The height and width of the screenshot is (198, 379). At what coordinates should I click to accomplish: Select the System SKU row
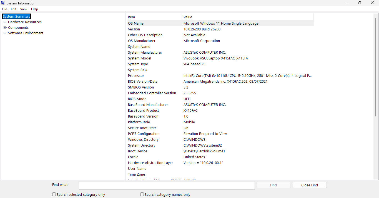point(220,70)
